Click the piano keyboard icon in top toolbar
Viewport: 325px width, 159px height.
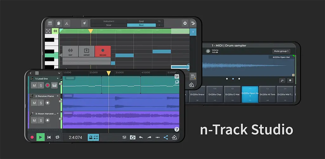50,23
